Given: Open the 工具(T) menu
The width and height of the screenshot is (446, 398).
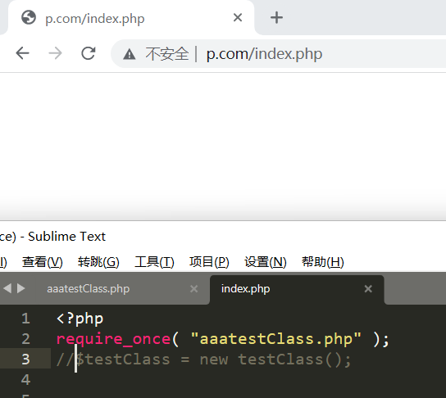Looking at the screenshot, I should 154,262.
